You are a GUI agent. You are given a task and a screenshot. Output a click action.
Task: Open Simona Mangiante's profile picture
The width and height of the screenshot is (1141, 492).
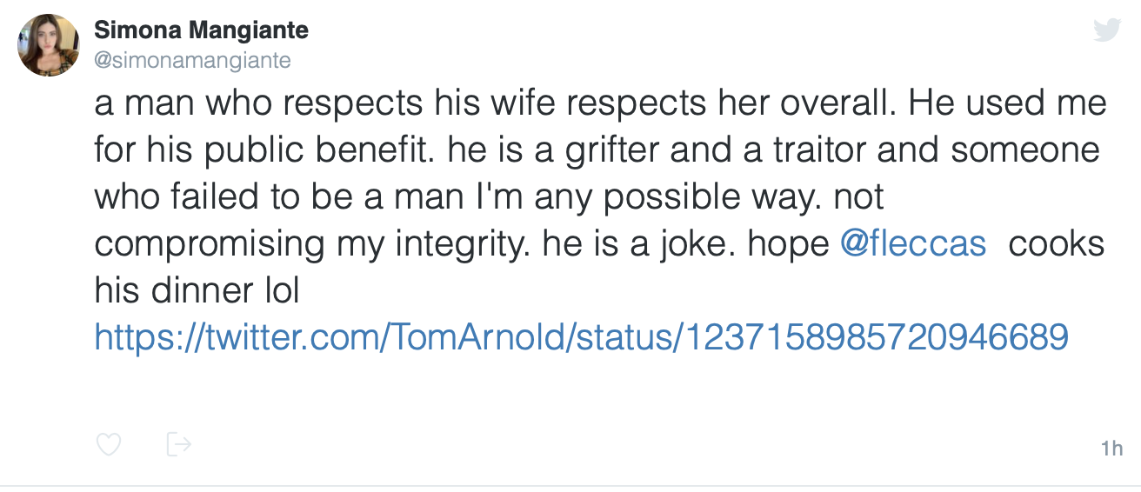coord(50,45)
